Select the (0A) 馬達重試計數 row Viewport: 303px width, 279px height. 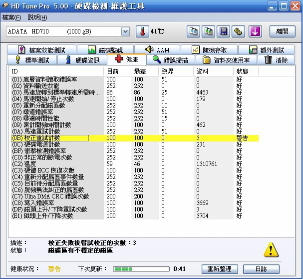pyautogui.click(x=134, y=131)
